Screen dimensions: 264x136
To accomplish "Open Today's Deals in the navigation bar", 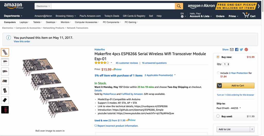I will 112,16.
